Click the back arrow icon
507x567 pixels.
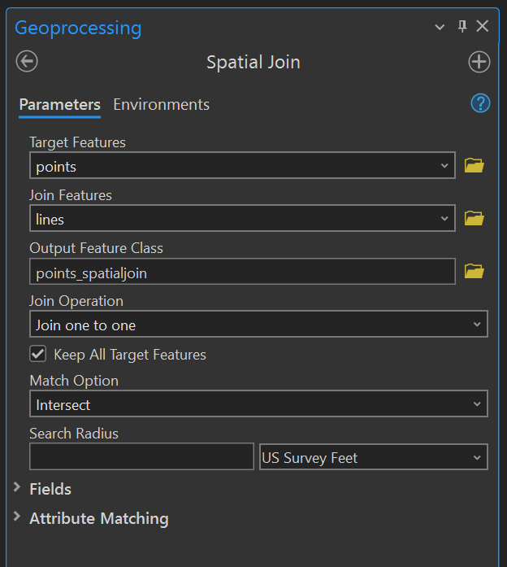(27, 62)
